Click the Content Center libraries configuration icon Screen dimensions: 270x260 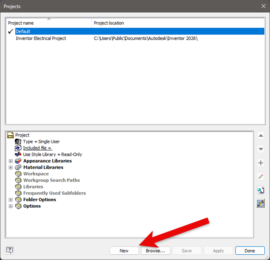click(261, 204)
